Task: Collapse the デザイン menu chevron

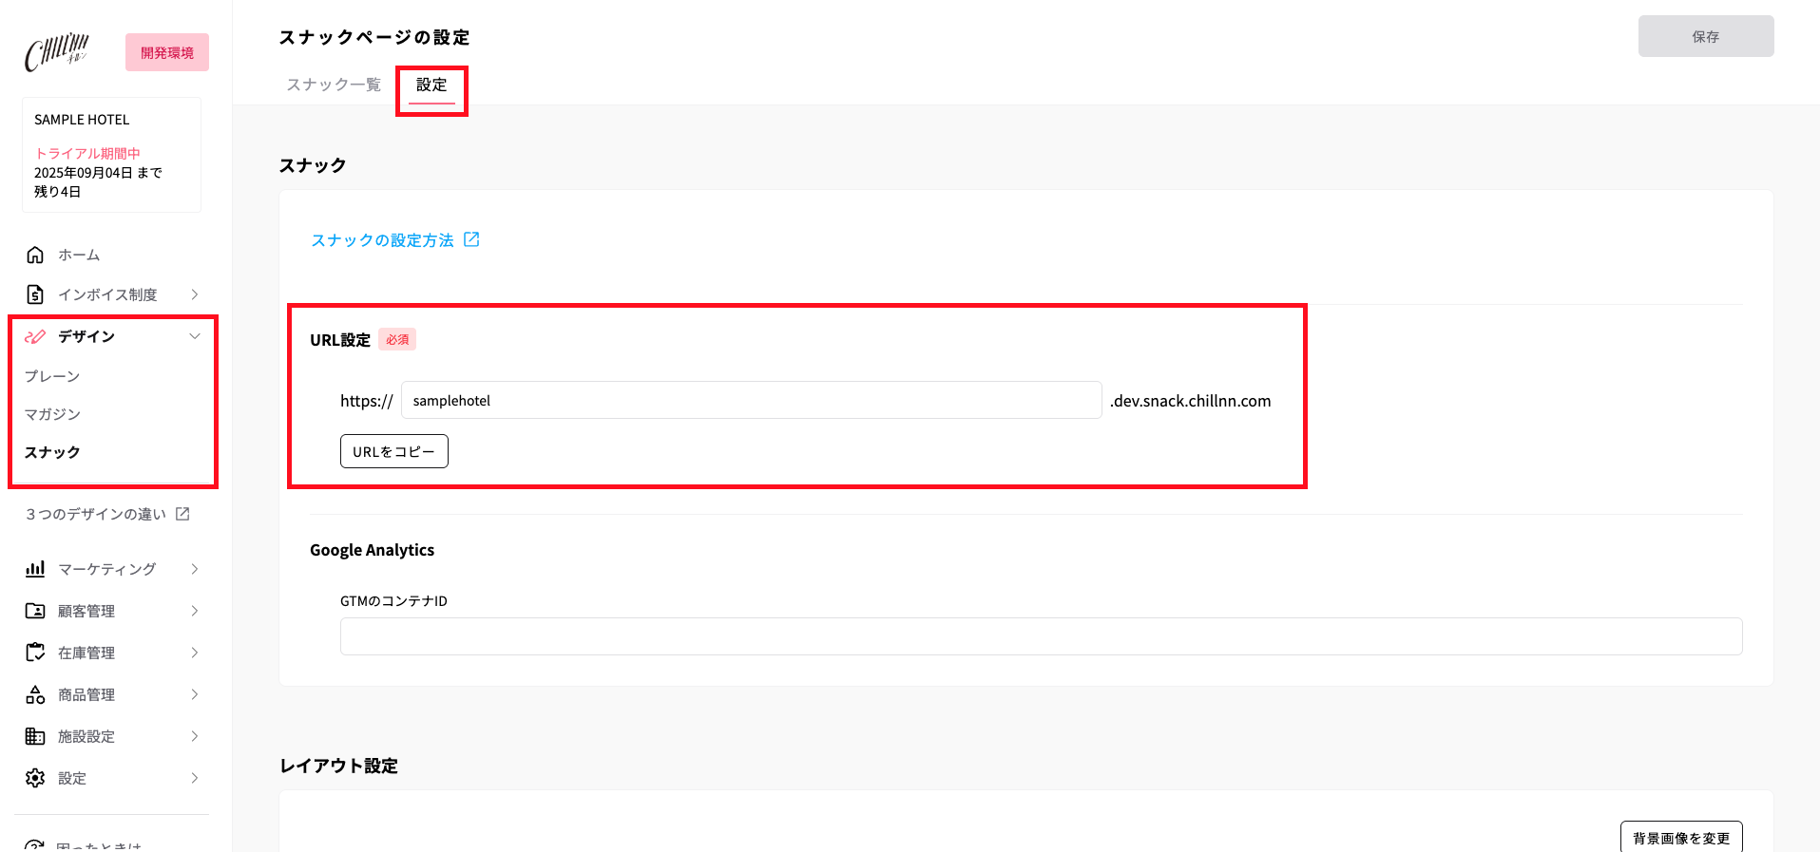Action: [x=195, y=336]
